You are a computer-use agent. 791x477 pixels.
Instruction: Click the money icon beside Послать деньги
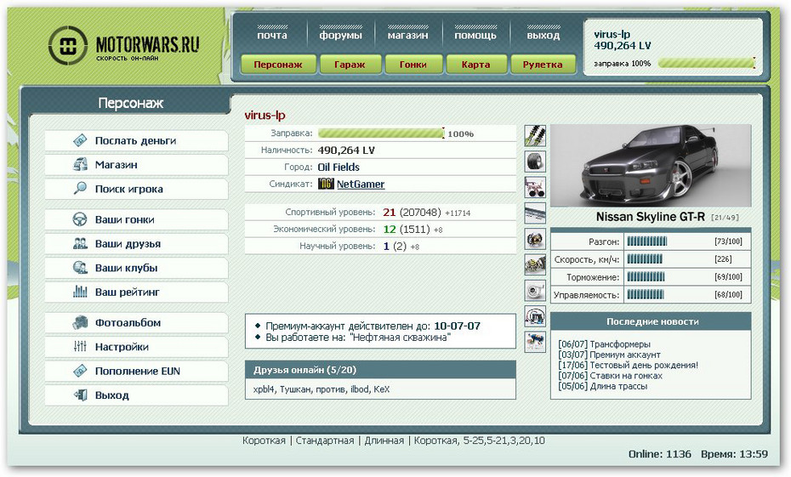pyautogui.click(x=80, y=140)
